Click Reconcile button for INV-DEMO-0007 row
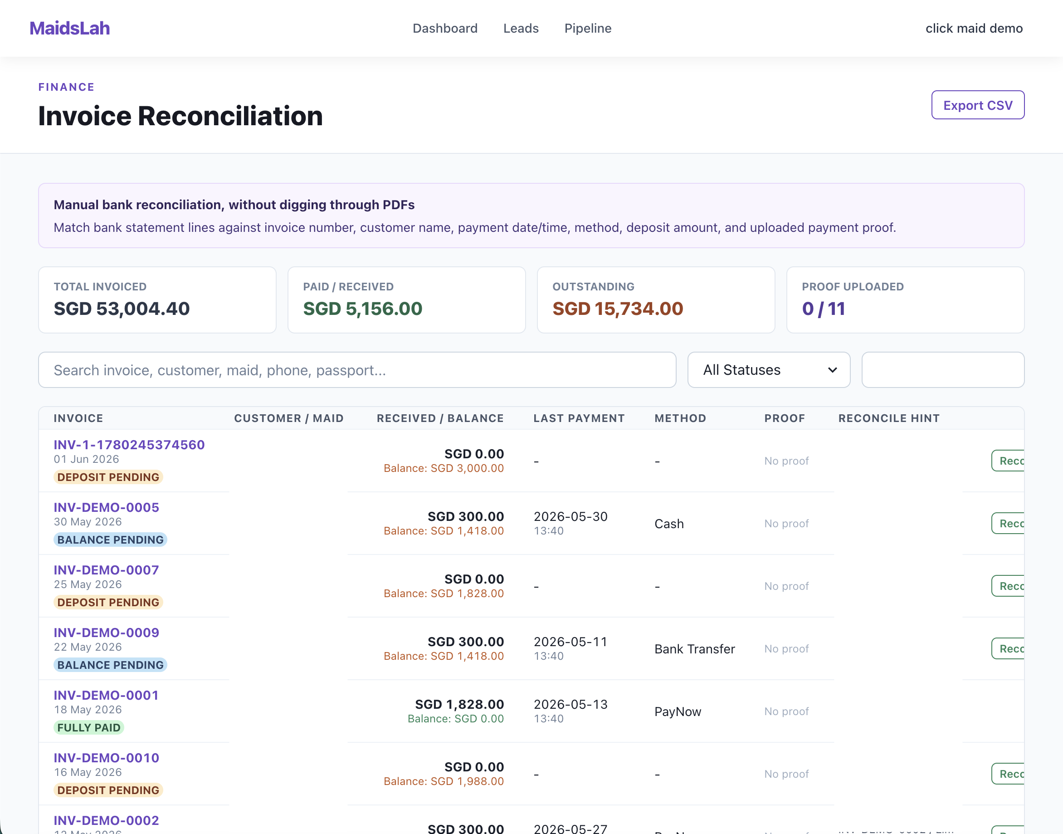 click(x=1008, y=586)
